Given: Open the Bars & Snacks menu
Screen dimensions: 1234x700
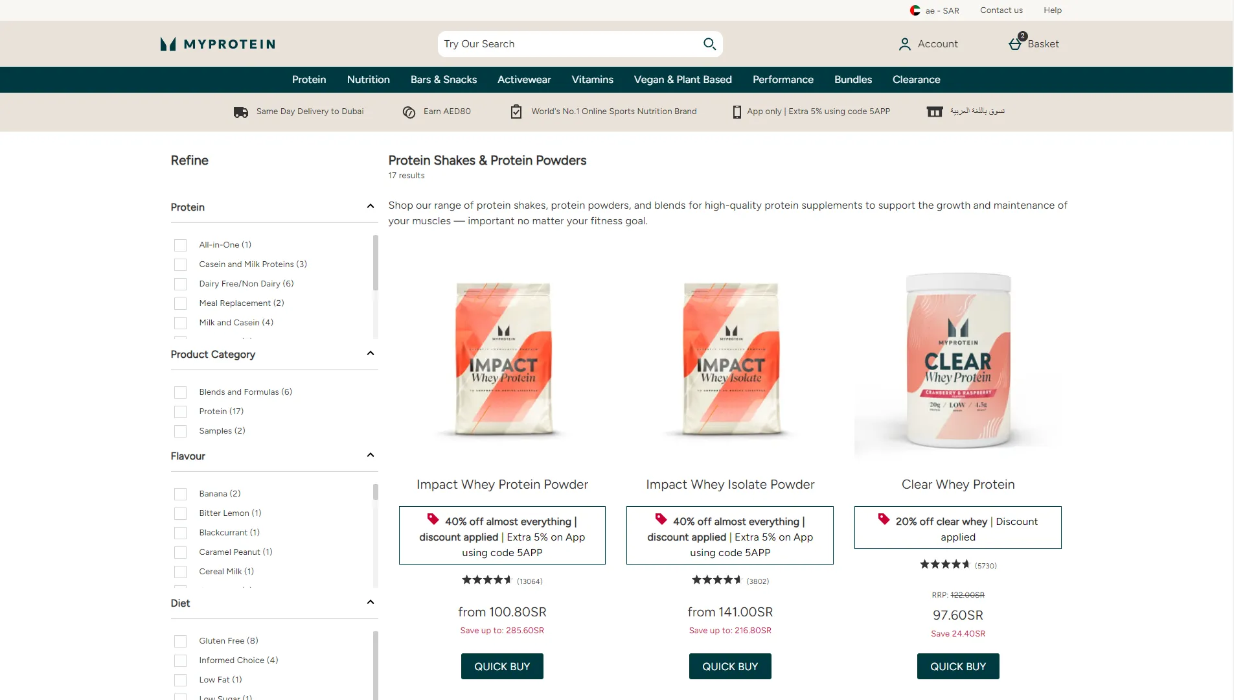Looking at the screenshot, I should (444, 80).
